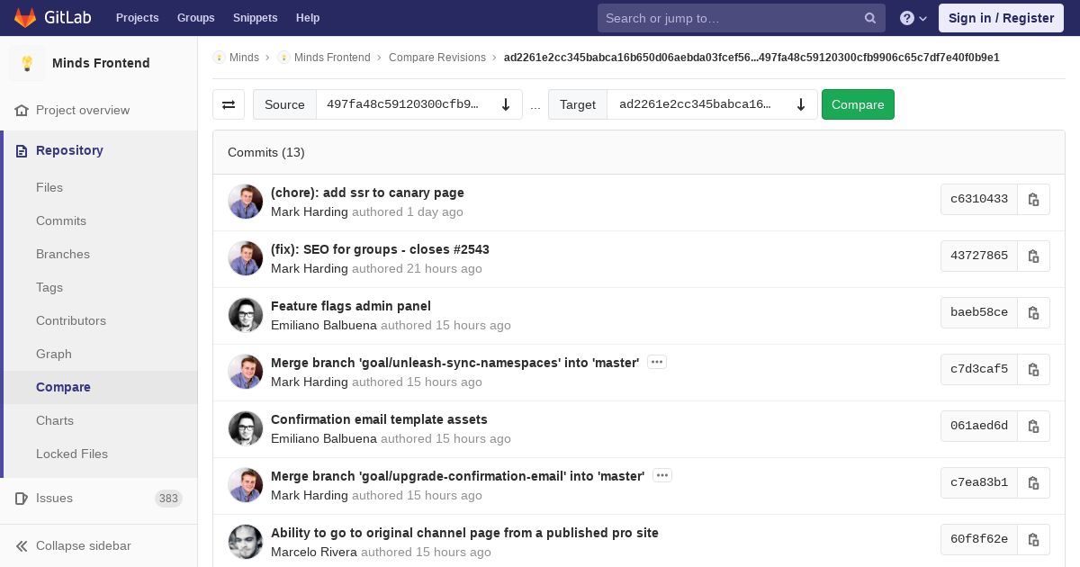Click the search magnifier icon
Viewport: 1080px width, 567px height.
870,18
